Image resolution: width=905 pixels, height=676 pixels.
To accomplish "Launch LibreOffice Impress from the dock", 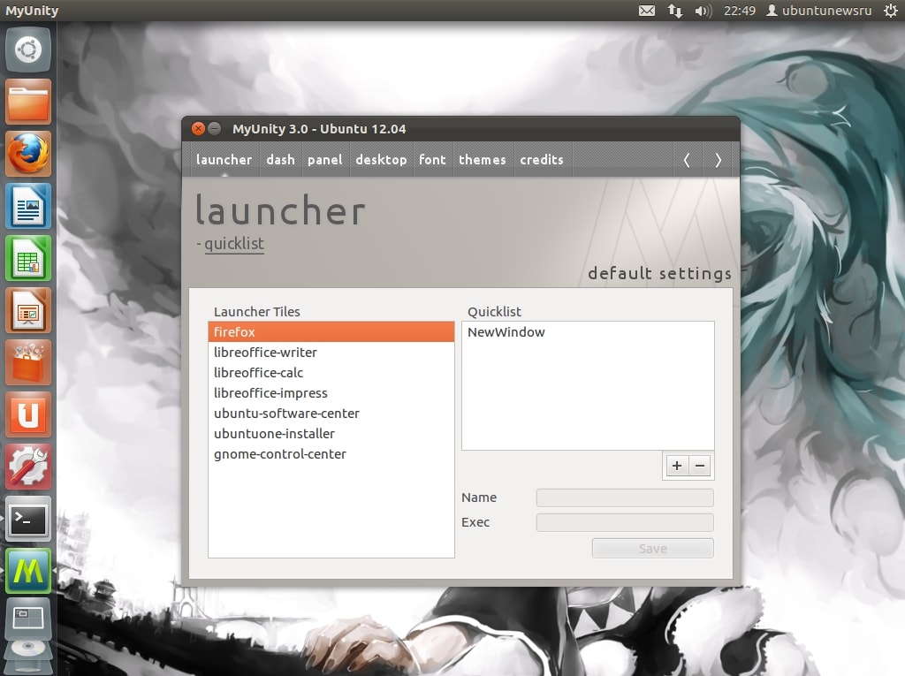I will [x=28, y=310].
